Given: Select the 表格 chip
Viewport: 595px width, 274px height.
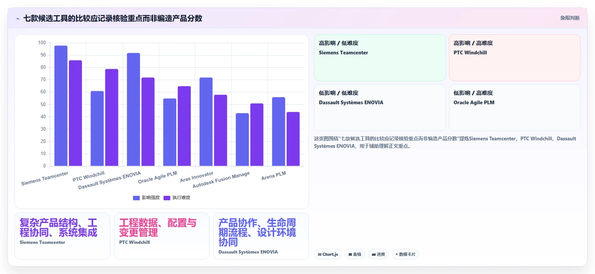Looking at the screenshot, I should (355, 254).
